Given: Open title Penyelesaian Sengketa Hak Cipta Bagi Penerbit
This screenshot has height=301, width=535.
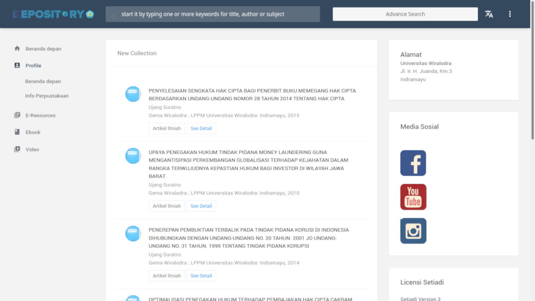Looking at the screenshot, I should tap(252, 94).
